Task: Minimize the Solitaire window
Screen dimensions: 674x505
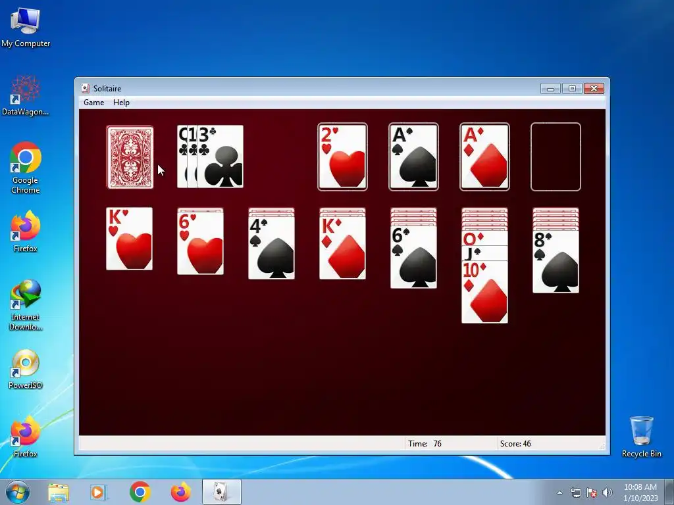Action: (550, 89)
